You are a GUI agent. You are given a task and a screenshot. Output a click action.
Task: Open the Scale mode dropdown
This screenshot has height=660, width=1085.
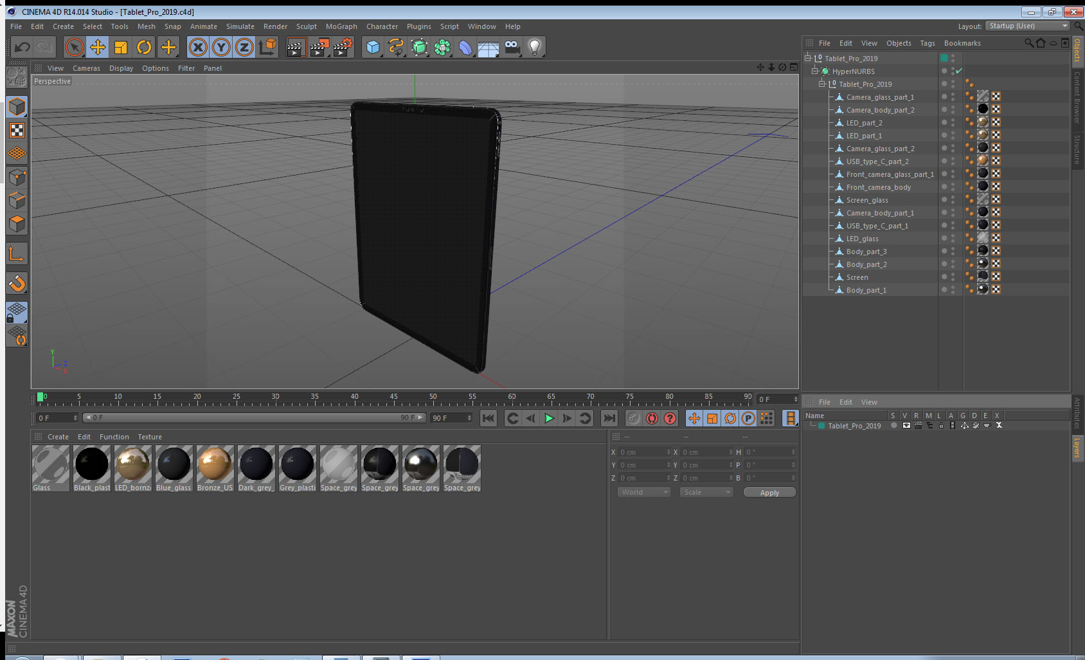(x=706, y=492)
